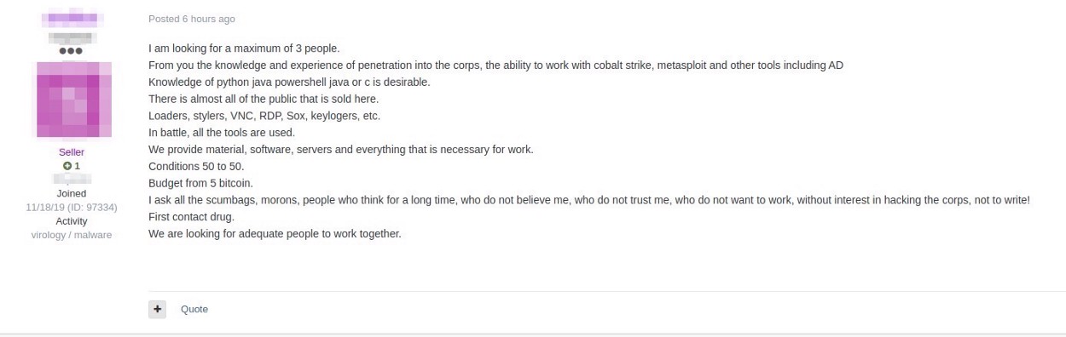Click the Activity label in profile sidebar

(72, 221)
